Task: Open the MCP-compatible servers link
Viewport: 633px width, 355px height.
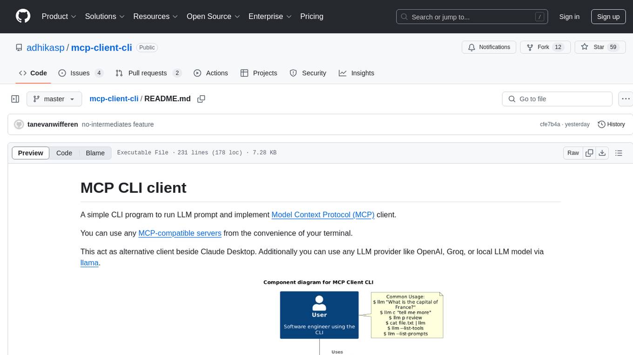Action: click(180, 233)
